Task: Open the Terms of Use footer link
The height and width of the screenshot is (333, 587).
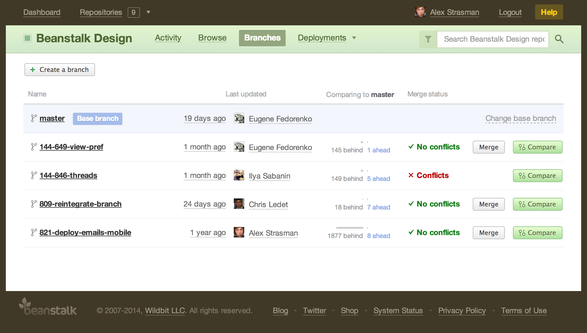Action: tap(524, 311)
